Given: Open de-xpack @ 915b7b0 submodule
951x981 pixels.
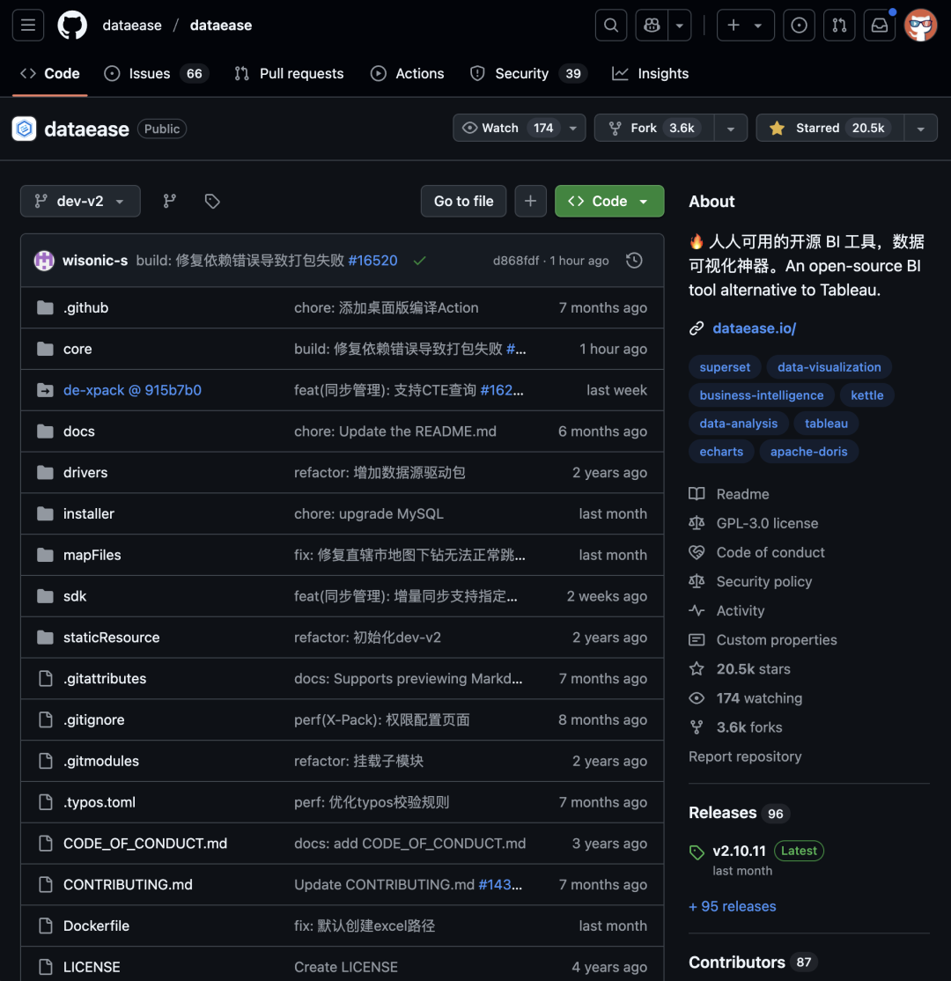Looking at the screenshot, I should click(x=132, y=390).
